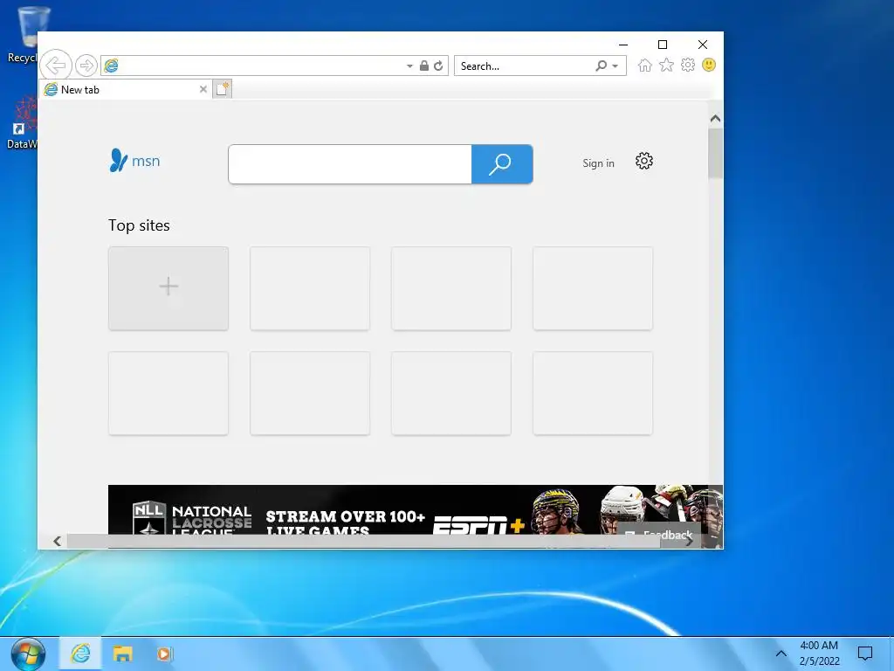Select the New tab tab
The image size is (894, 671).
click(126, 90)
